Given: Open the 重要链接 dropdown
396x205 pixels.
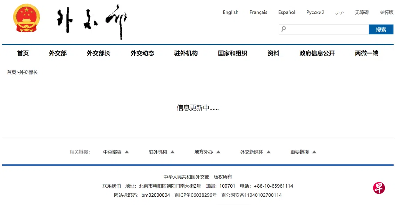Looking at the screenshot, I should click(303, 152).
